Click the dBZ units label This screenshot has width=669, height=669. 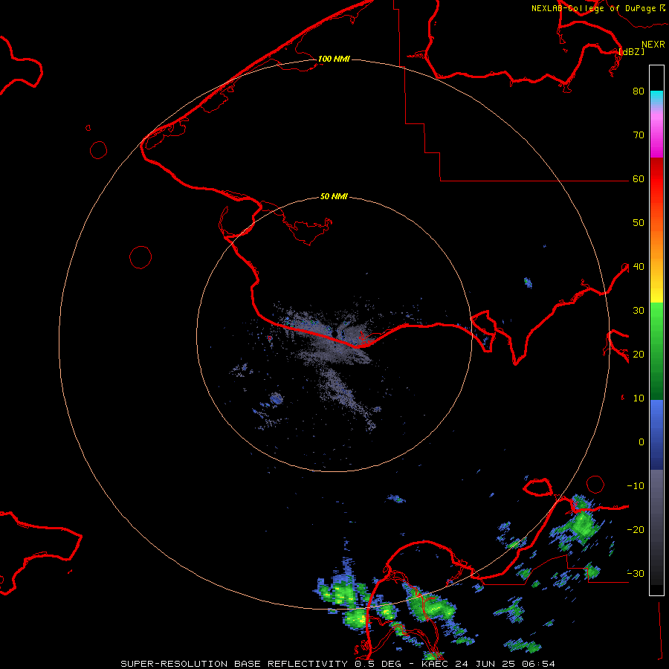coord(631,51)
